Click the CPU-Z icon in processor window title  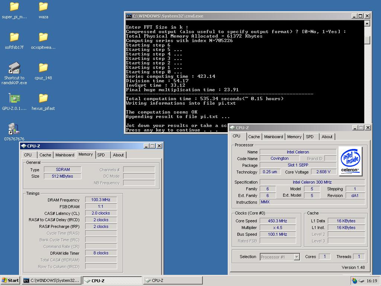point(232,128)
